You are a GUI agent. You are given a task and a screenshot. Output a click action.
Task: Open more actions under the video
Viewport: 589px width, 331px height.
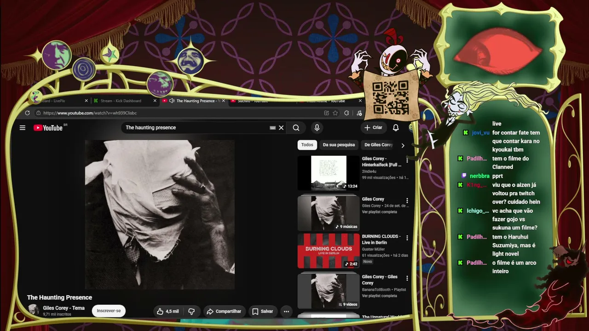coord(286,311)
